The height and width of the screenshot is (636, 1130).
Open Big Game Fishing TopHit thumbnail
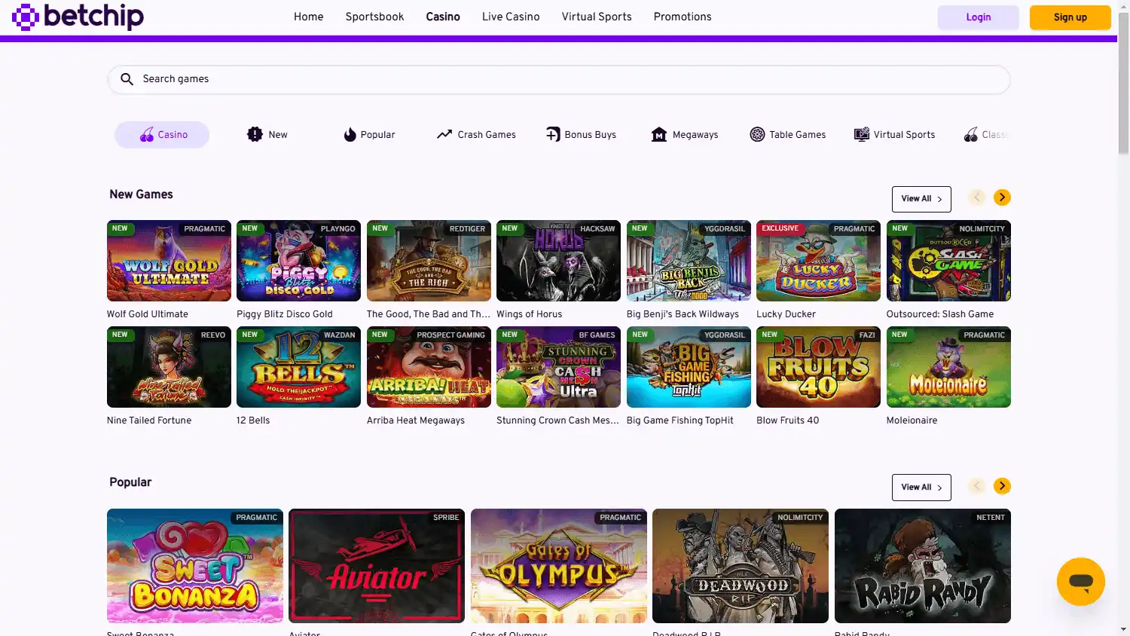(x=689, y=367)
